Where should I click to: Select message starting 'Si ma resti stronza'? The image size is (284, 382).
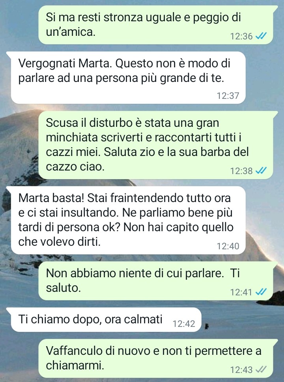[156, 25]
